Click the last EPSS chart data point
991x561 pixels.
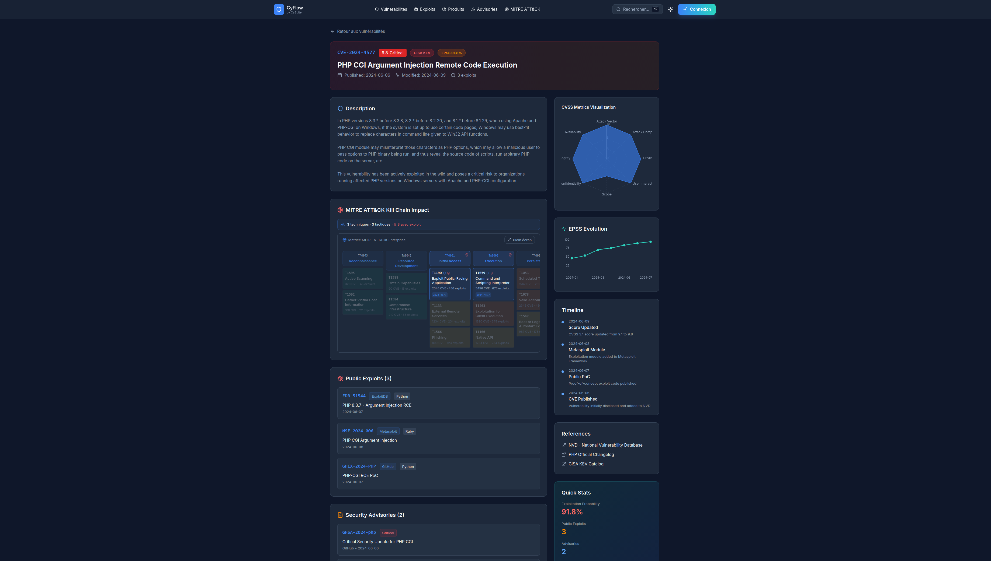(650, 242)
